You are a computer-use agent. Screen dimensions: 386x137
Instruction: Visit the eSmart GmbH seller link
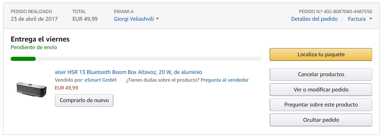101,80
